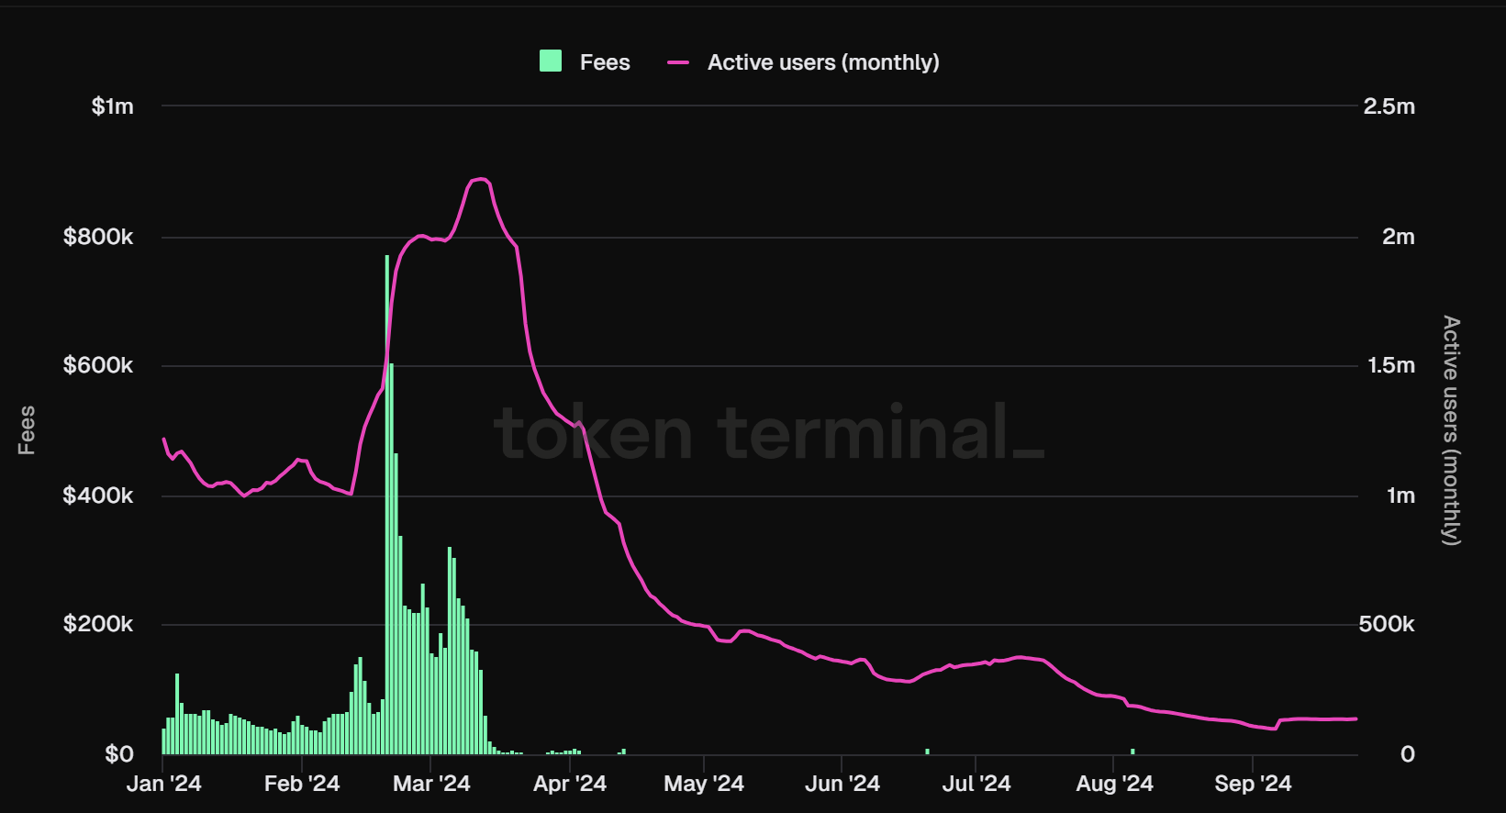This screenshot has height=813, width=1506.
Task: Click the green Fees legend swatch
Action: [x=551, y=61]
